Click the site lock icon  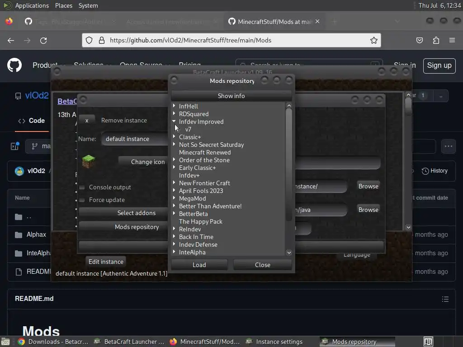pos(102,40)
